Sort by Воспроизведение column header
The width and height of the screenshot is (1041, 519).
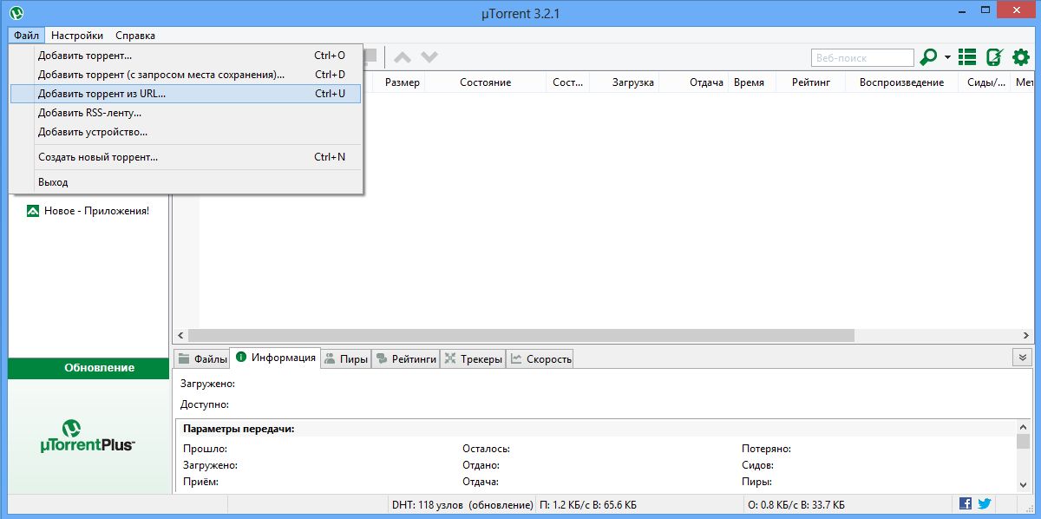[x=901, y=82]
